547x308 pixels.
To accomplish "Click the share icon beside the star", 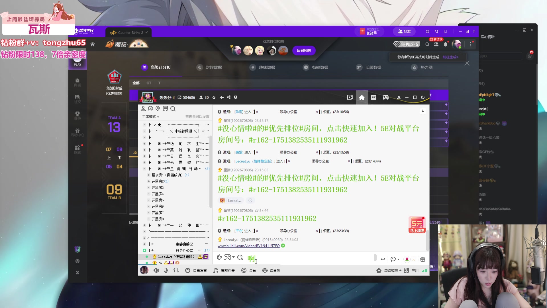I will (228, 98).
